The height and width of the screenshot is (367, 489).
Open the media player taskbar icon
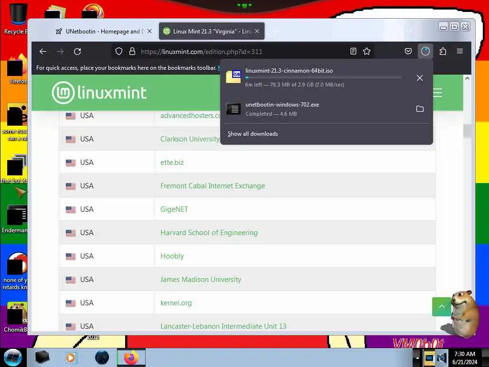(x=71, y=357)
